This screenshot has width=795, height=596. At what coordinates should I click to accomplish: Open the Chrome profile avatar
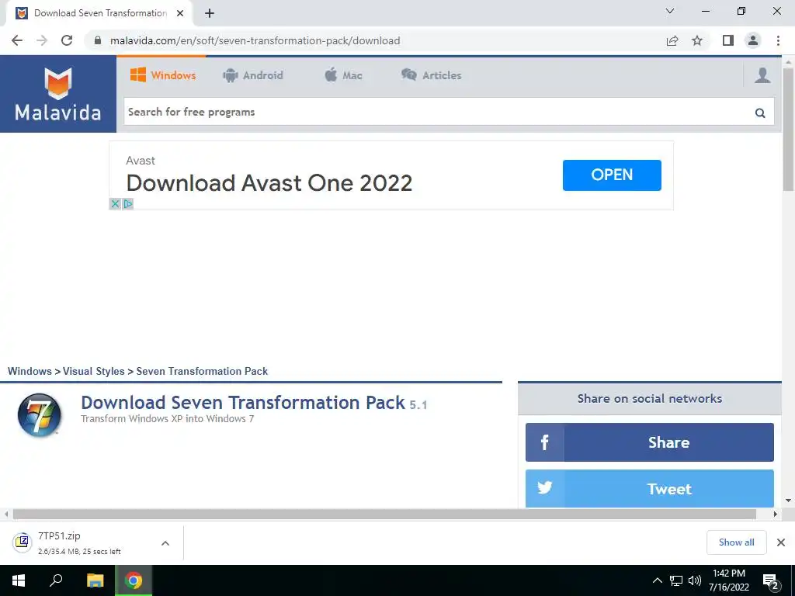(x=753, y=40)
